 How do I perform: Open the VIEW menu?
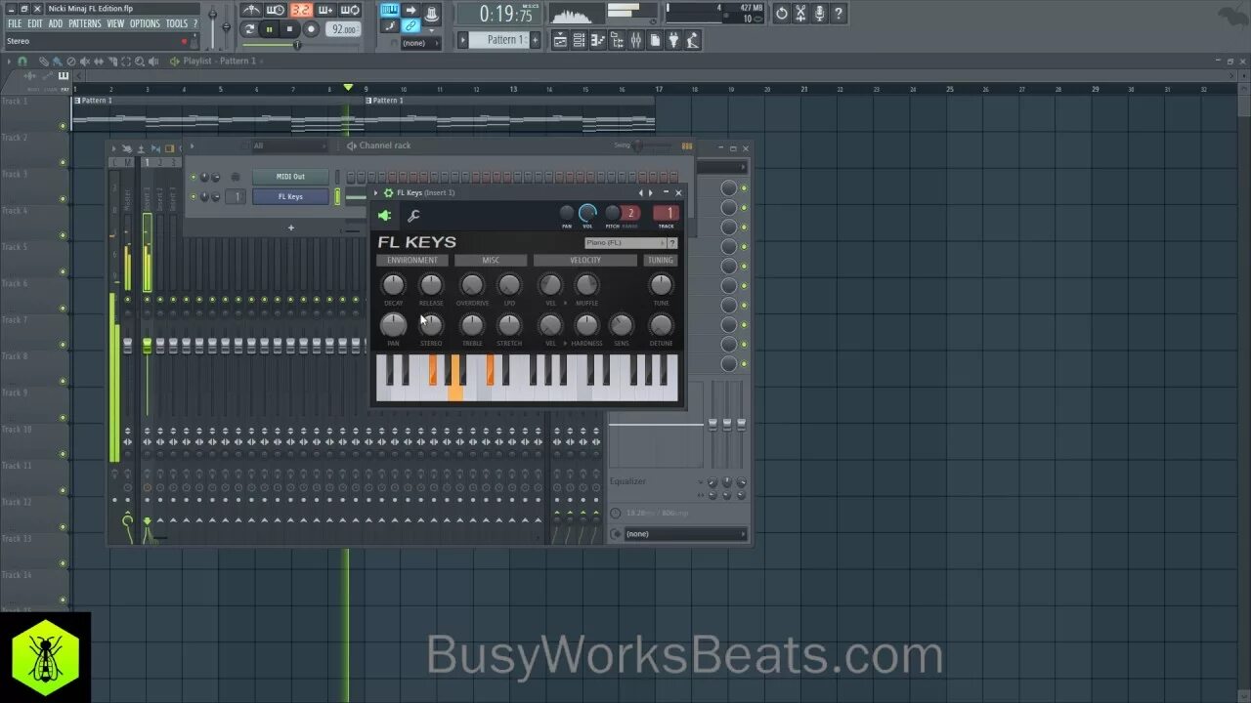tap(115, 23)
